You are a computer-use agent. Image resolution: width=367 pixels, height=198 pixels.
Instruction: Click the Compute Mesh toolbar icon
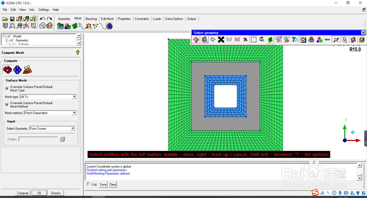pyautogui.click(x=109, y=26)
